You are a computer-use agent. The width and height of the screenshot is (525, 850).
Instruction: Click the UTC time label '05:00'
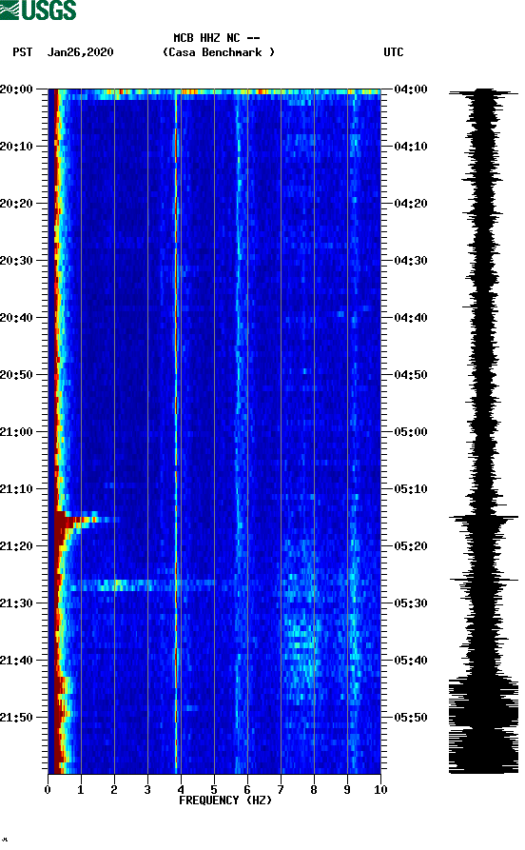point(411,432)
